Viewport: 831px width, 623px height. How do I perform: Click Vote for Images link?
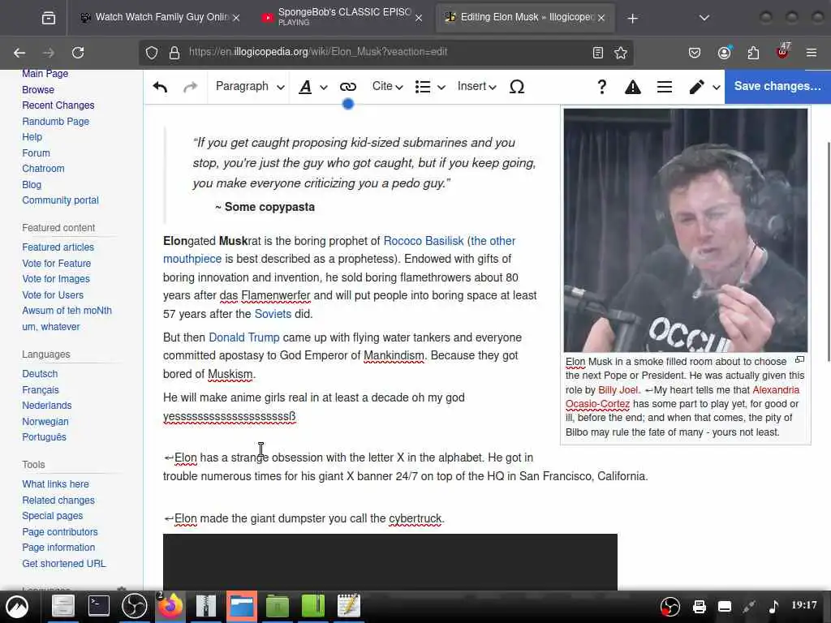tap(56, 279)
